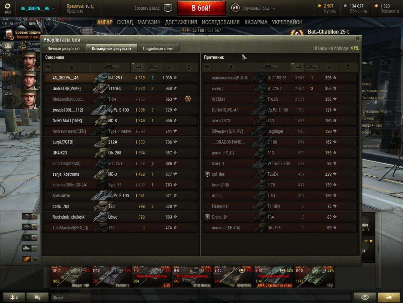Click 'Продлить' premium link
Viewport: 403px width, 303px height.
pyautogui.click(x=75, y=11)
